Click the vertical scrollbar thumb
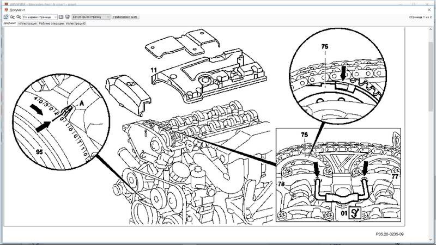 431,75
